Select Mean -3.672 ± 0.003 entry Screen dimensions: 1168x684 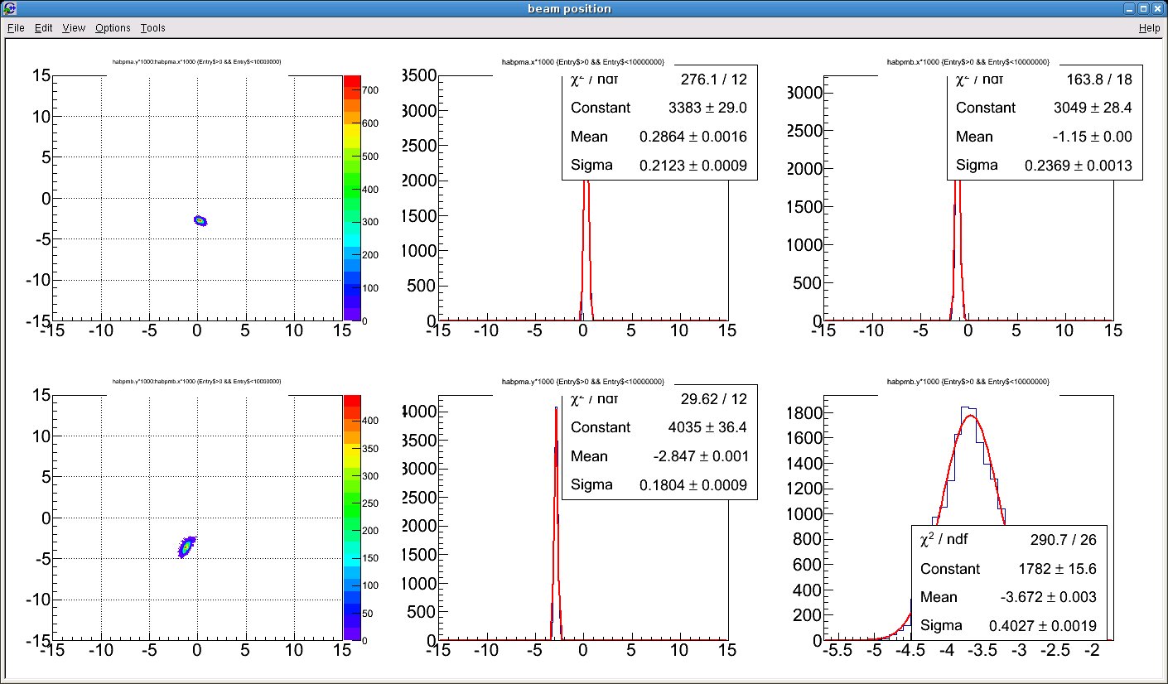coord(1008,597)
